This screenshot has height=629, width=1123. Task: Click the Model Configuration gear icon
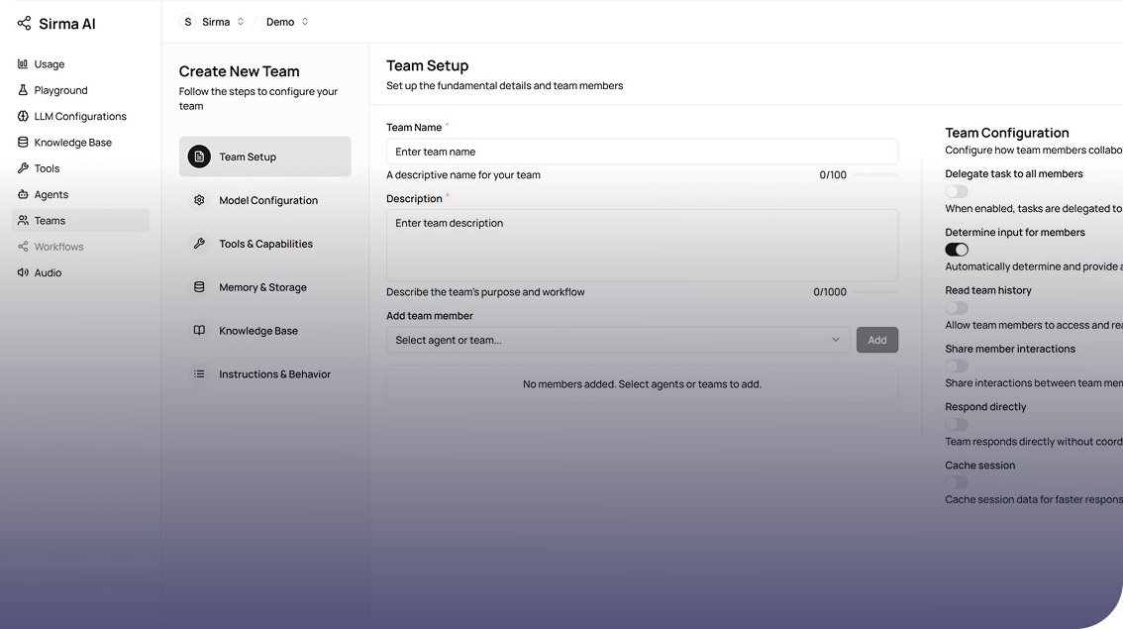coord(199,200)
